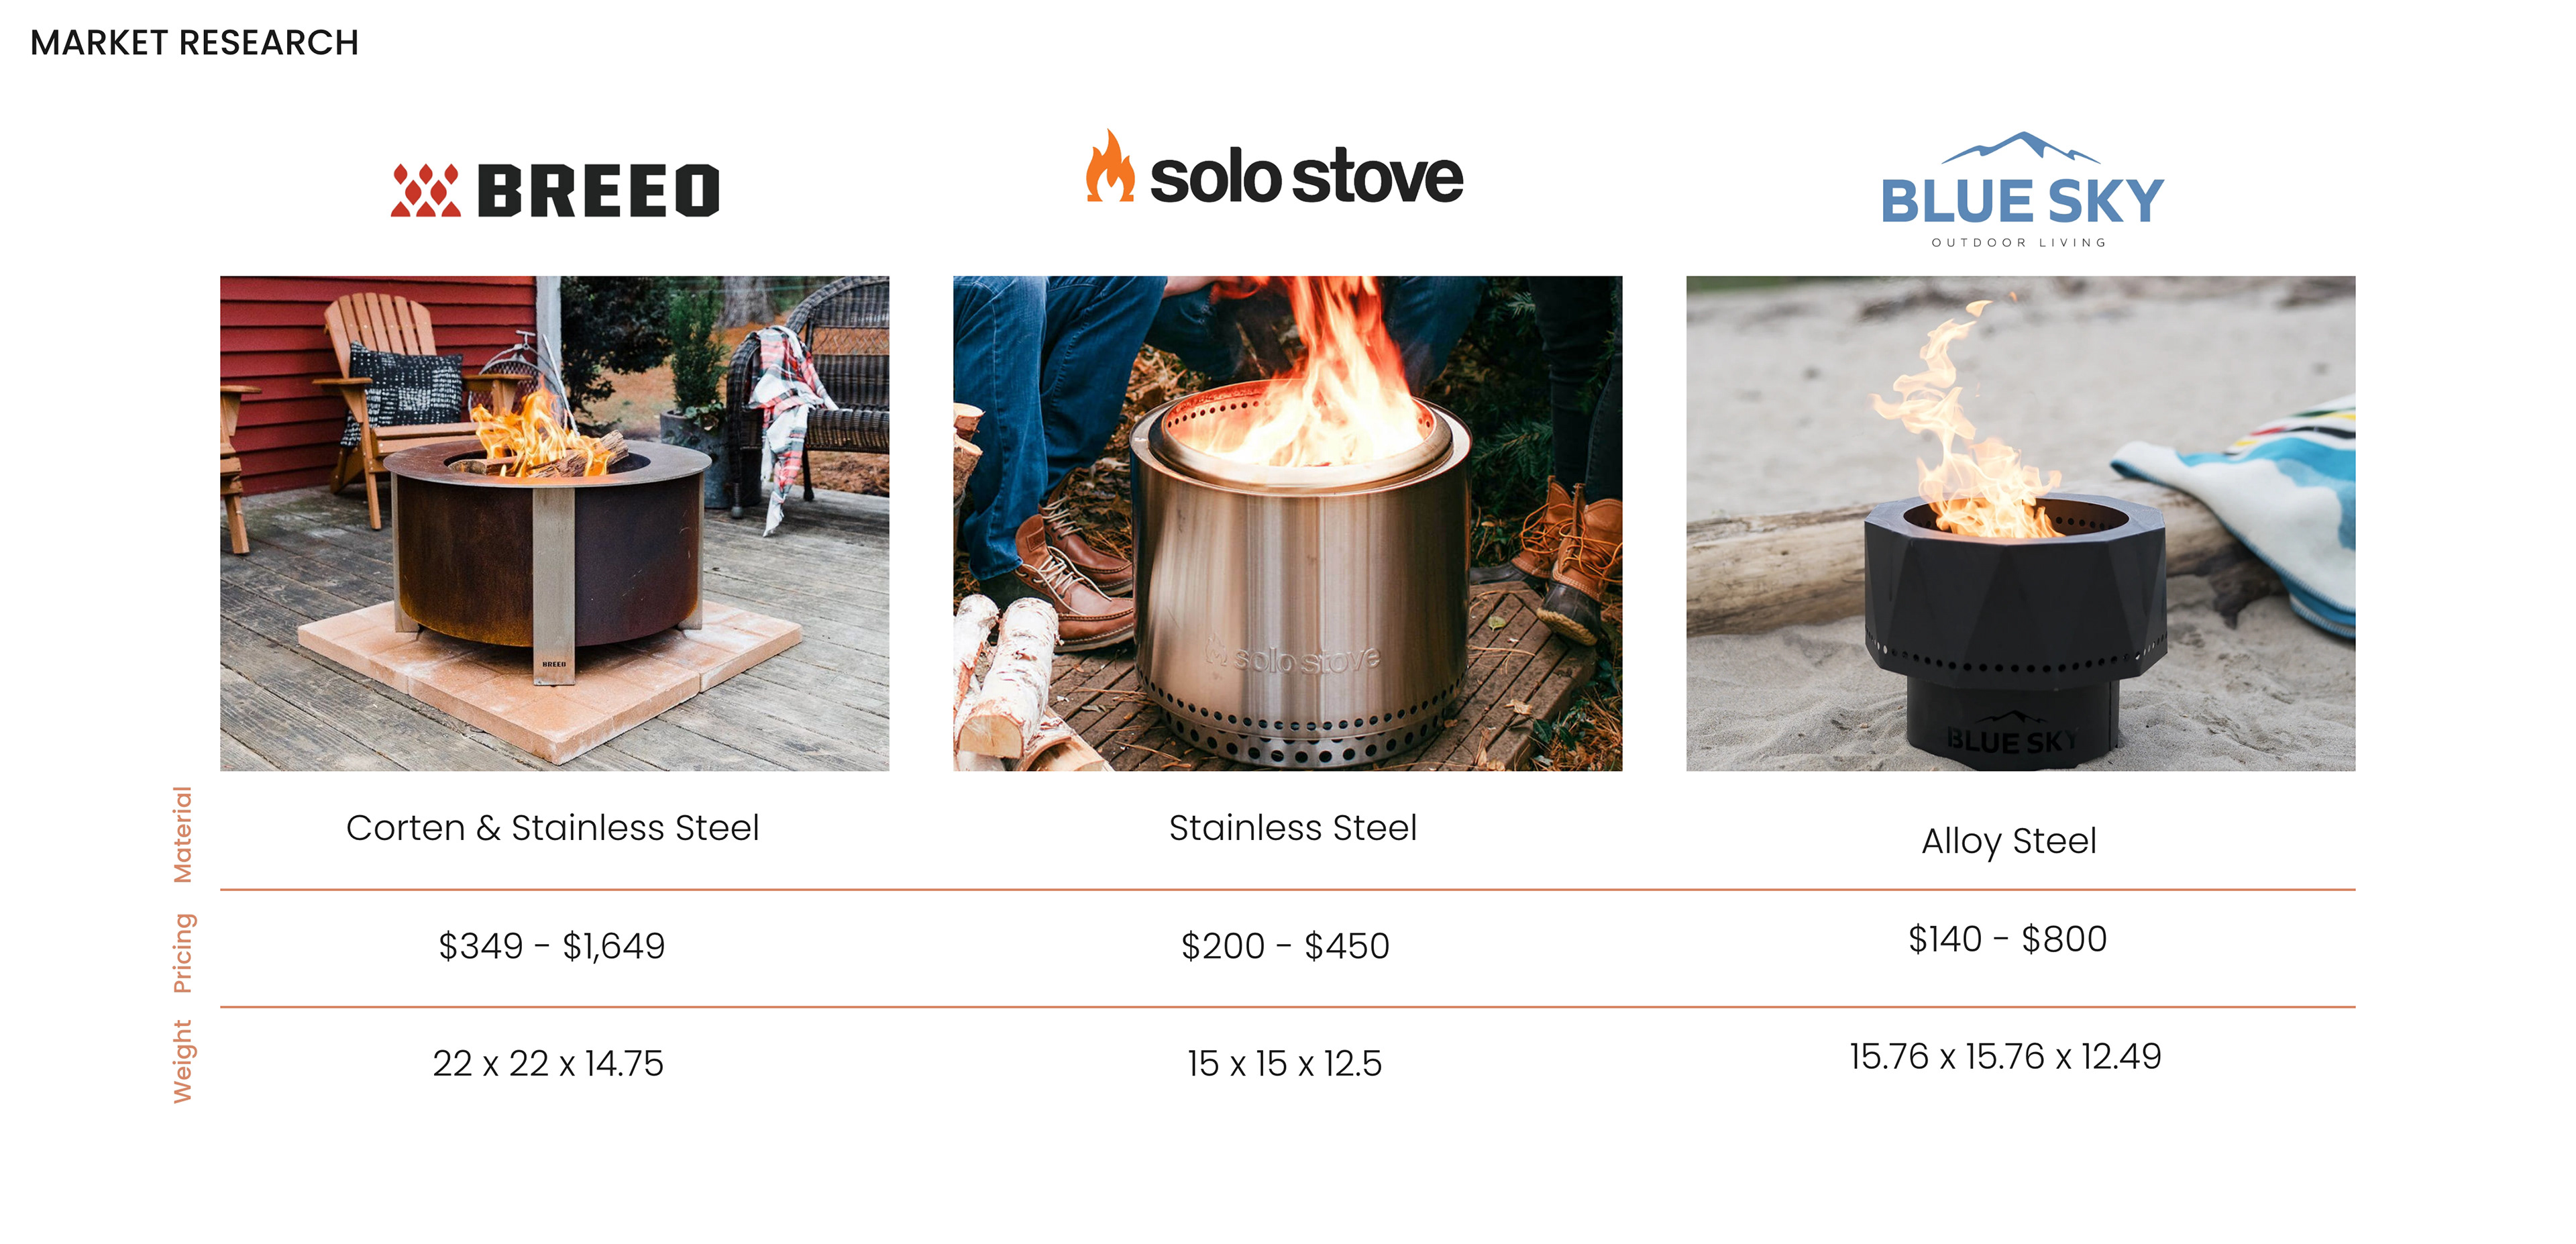Screen dimensions: 2576x1244
Task: Click the Solo Stove orange flame icon
Action: coord(1110,168)
